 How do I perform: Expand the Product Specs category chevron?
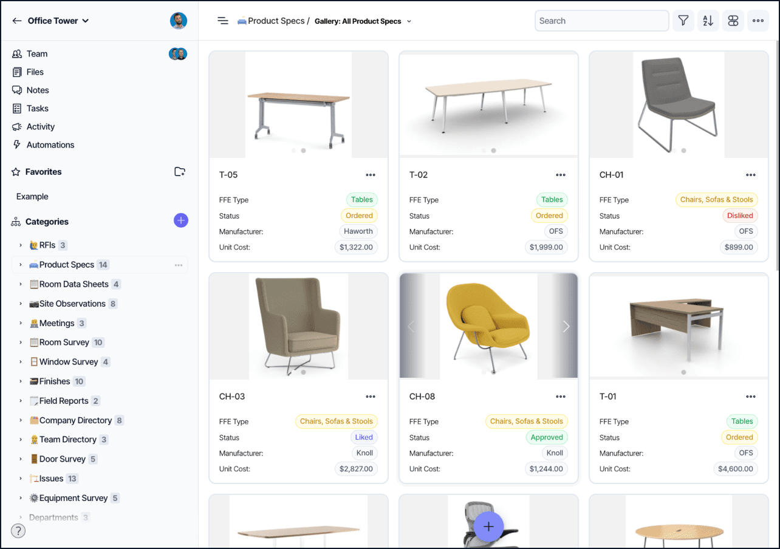(x=20, y=265)
